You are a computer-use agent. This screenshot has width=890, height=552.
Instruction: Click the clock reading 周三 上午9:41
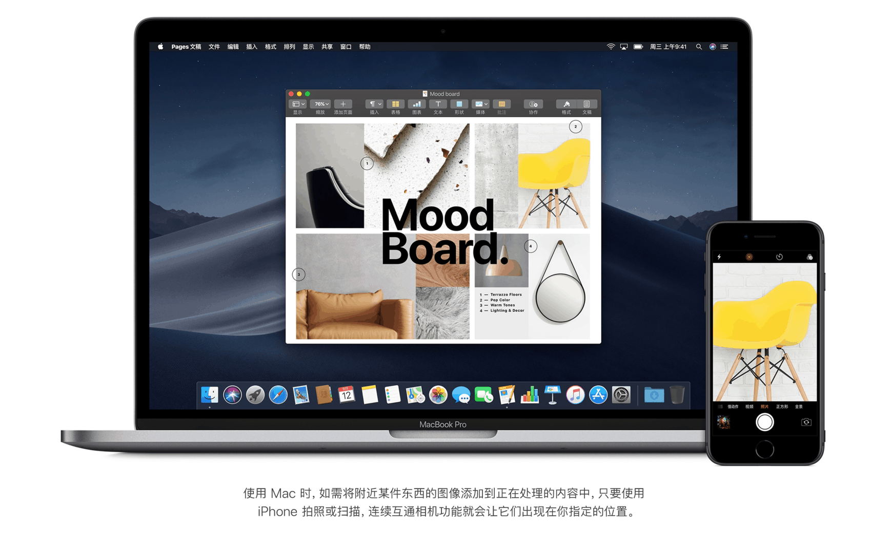(x=668, y=47)
